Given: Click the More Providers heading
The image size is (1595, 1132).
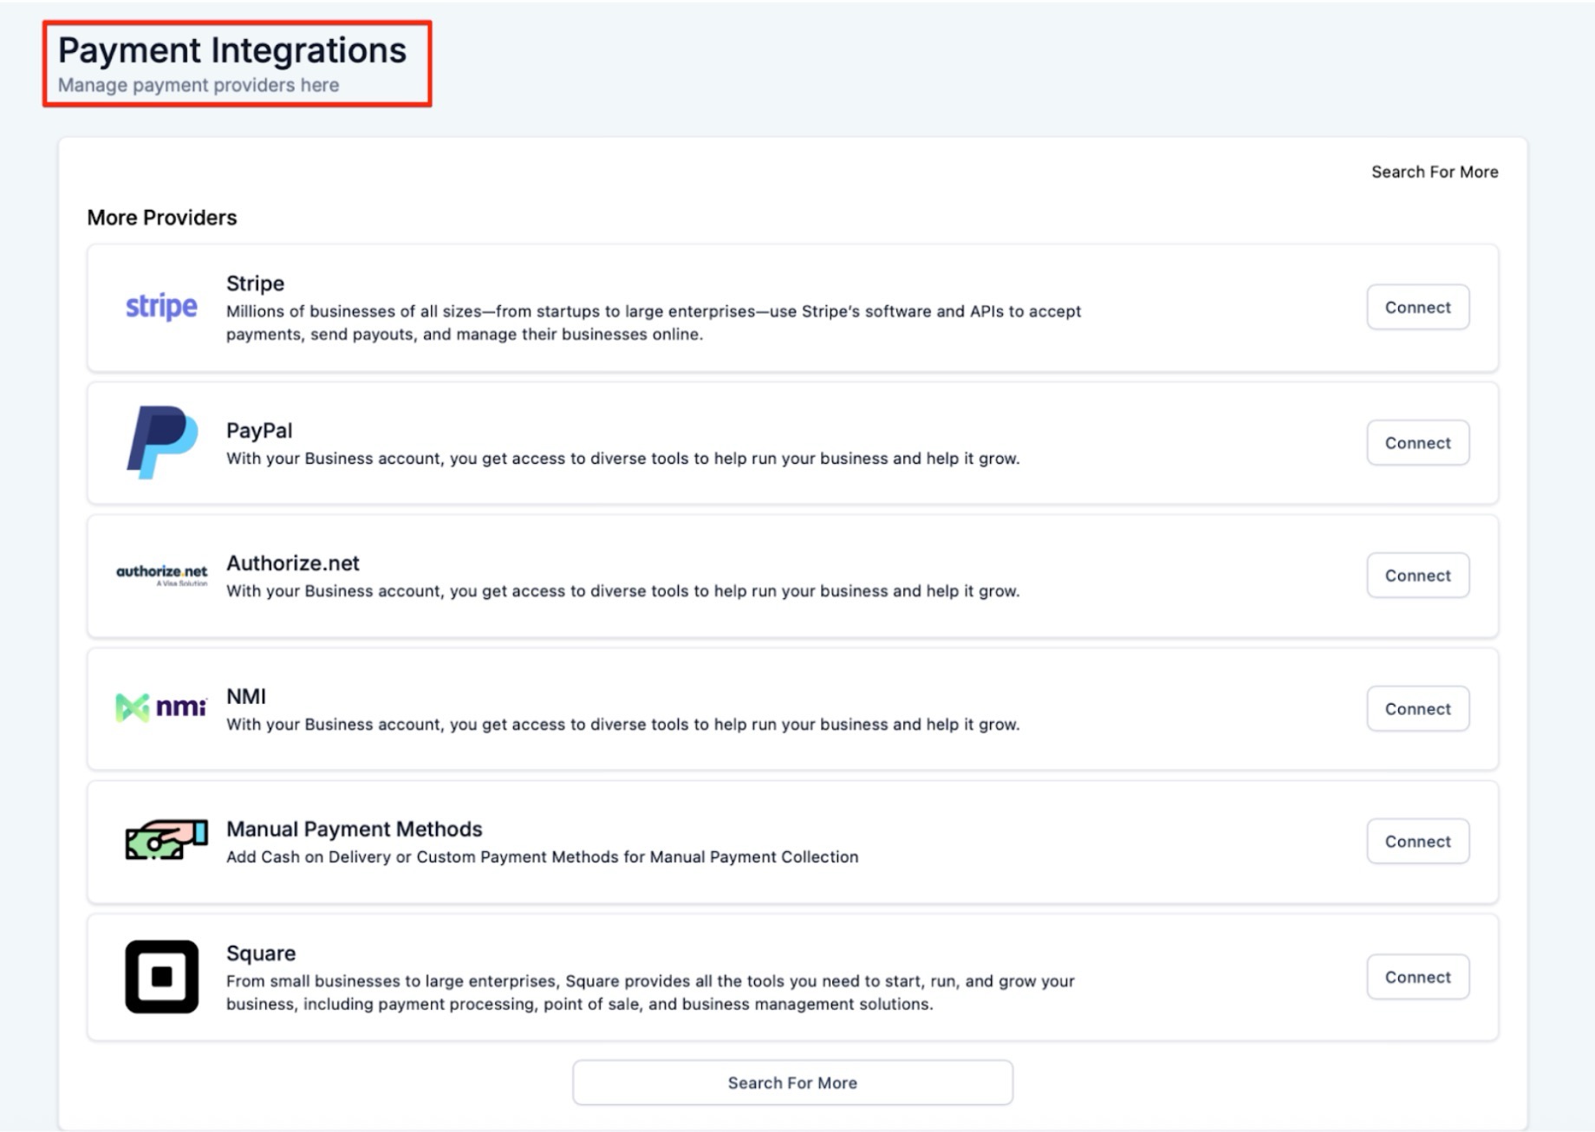Looking at the screenshot, I should [x=161, y=218].
